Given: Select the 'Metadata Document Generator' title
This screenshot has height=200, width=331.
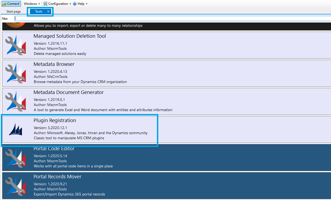Looking at the screenshot, I should 69,92.
